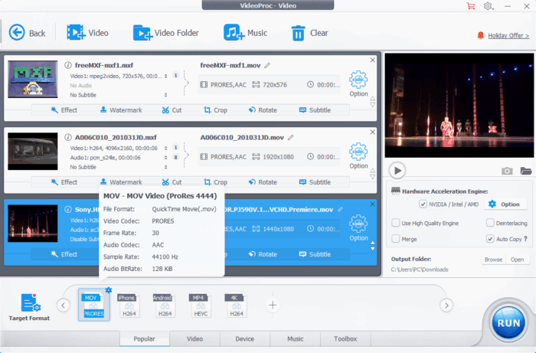This screenshot has height=353, width=536.
Task: Add a Video Folder
Action: pos(166,33)
